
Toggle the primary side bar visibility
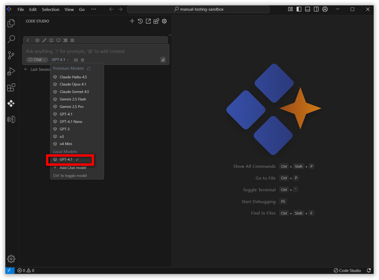point(299,9)
